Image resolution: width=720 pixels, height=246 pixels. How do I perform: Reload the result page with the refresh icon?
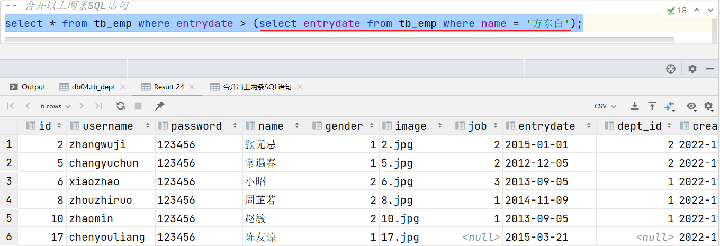click(121, 106)
